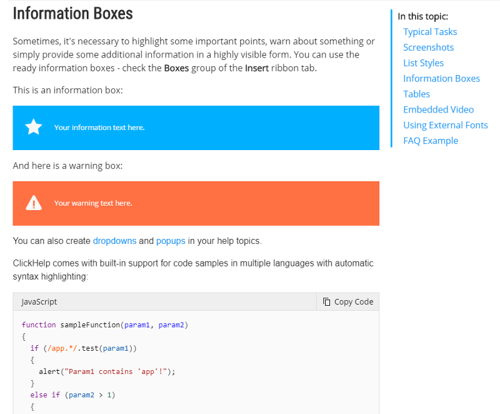
Task: Select Information Boxes in the topic navigation
Action: pos(441,79)
